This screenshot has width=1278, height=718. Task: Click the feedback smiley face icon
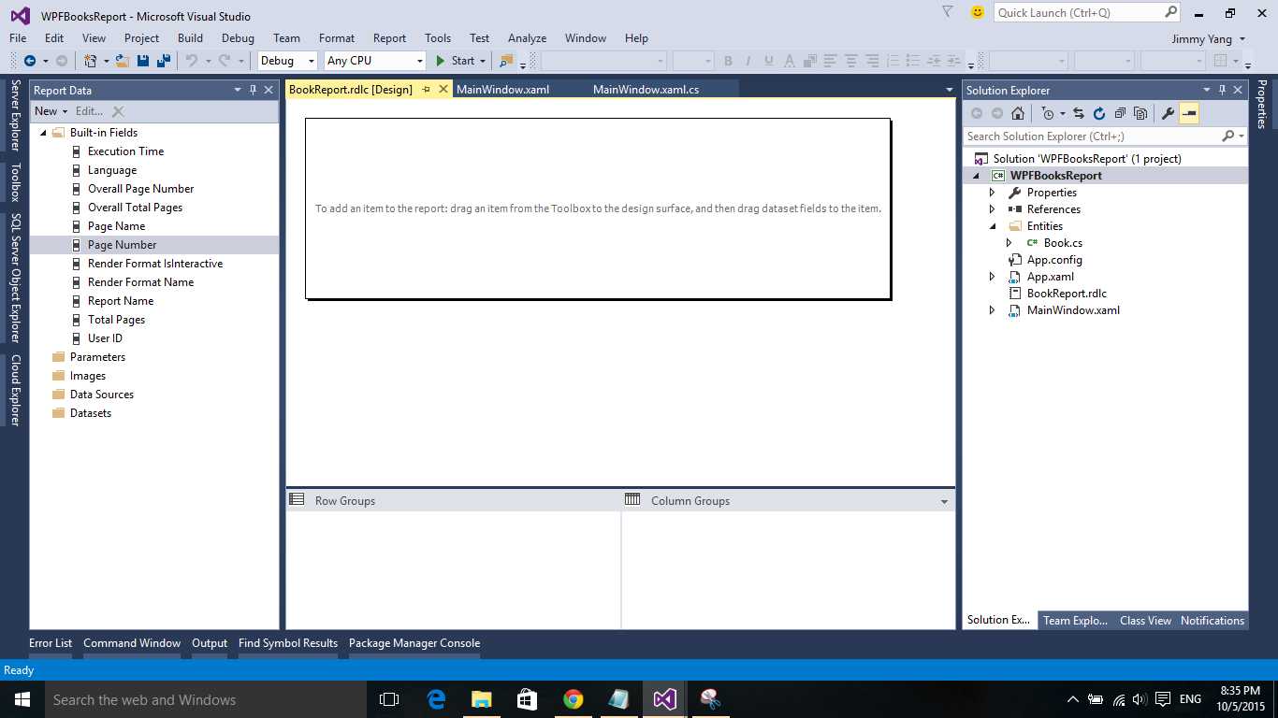(x=978, y=12)
